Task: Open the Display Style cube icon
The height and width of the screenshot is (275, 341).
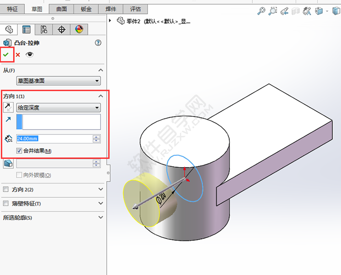Action: pyautogui.click(x=336, y=11)
